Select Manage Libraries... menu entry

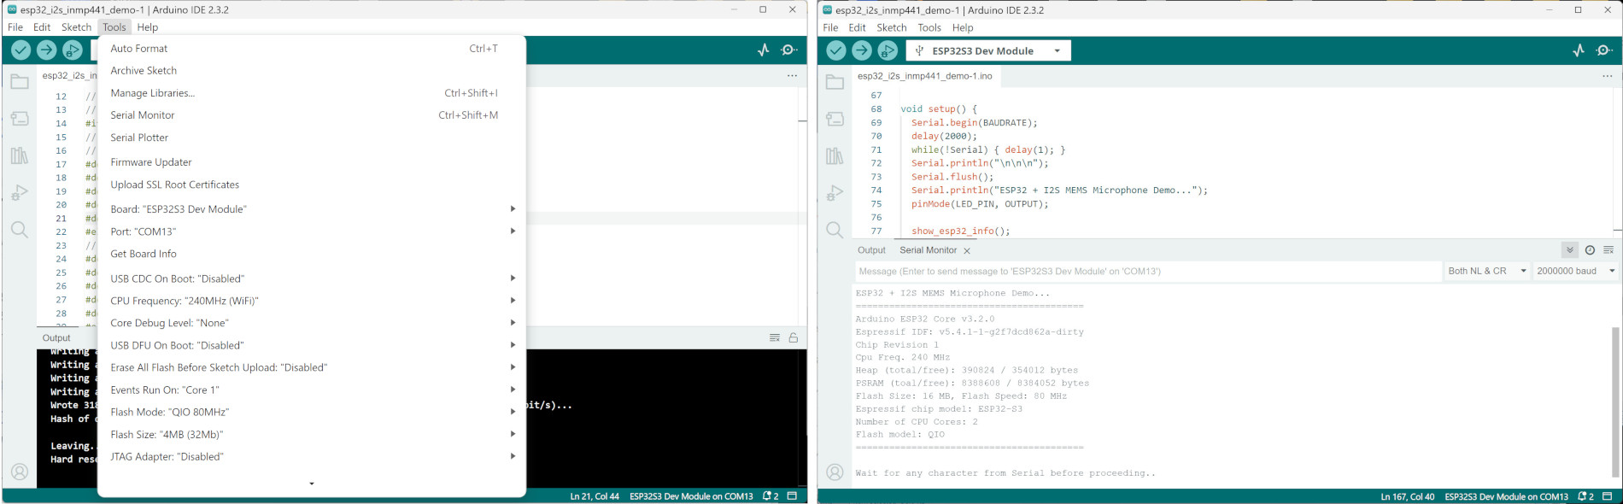coord(312,93)
